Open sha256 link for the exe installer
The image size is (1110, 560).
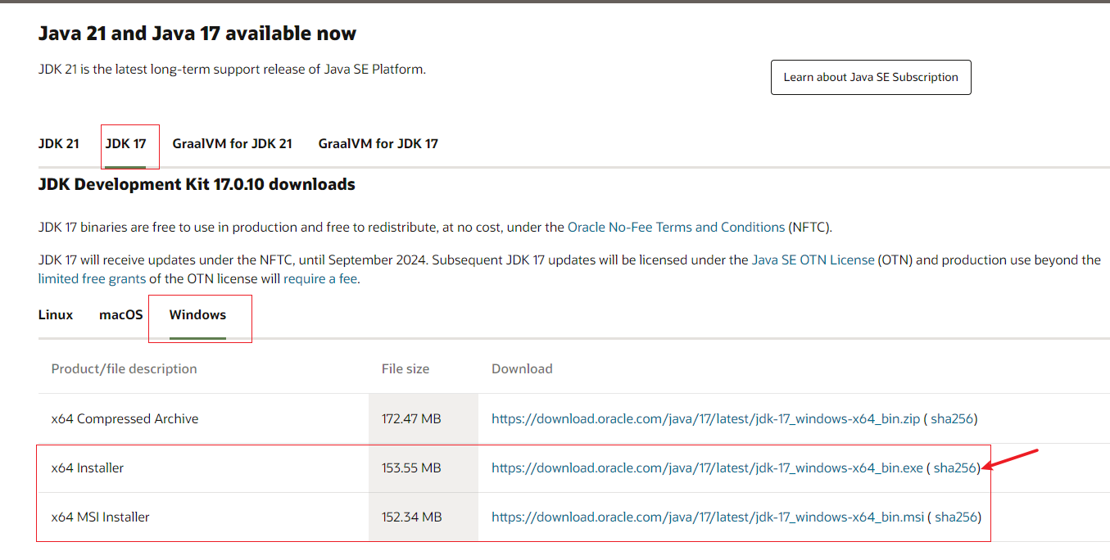pyautogui.click(x=955, y=467)
